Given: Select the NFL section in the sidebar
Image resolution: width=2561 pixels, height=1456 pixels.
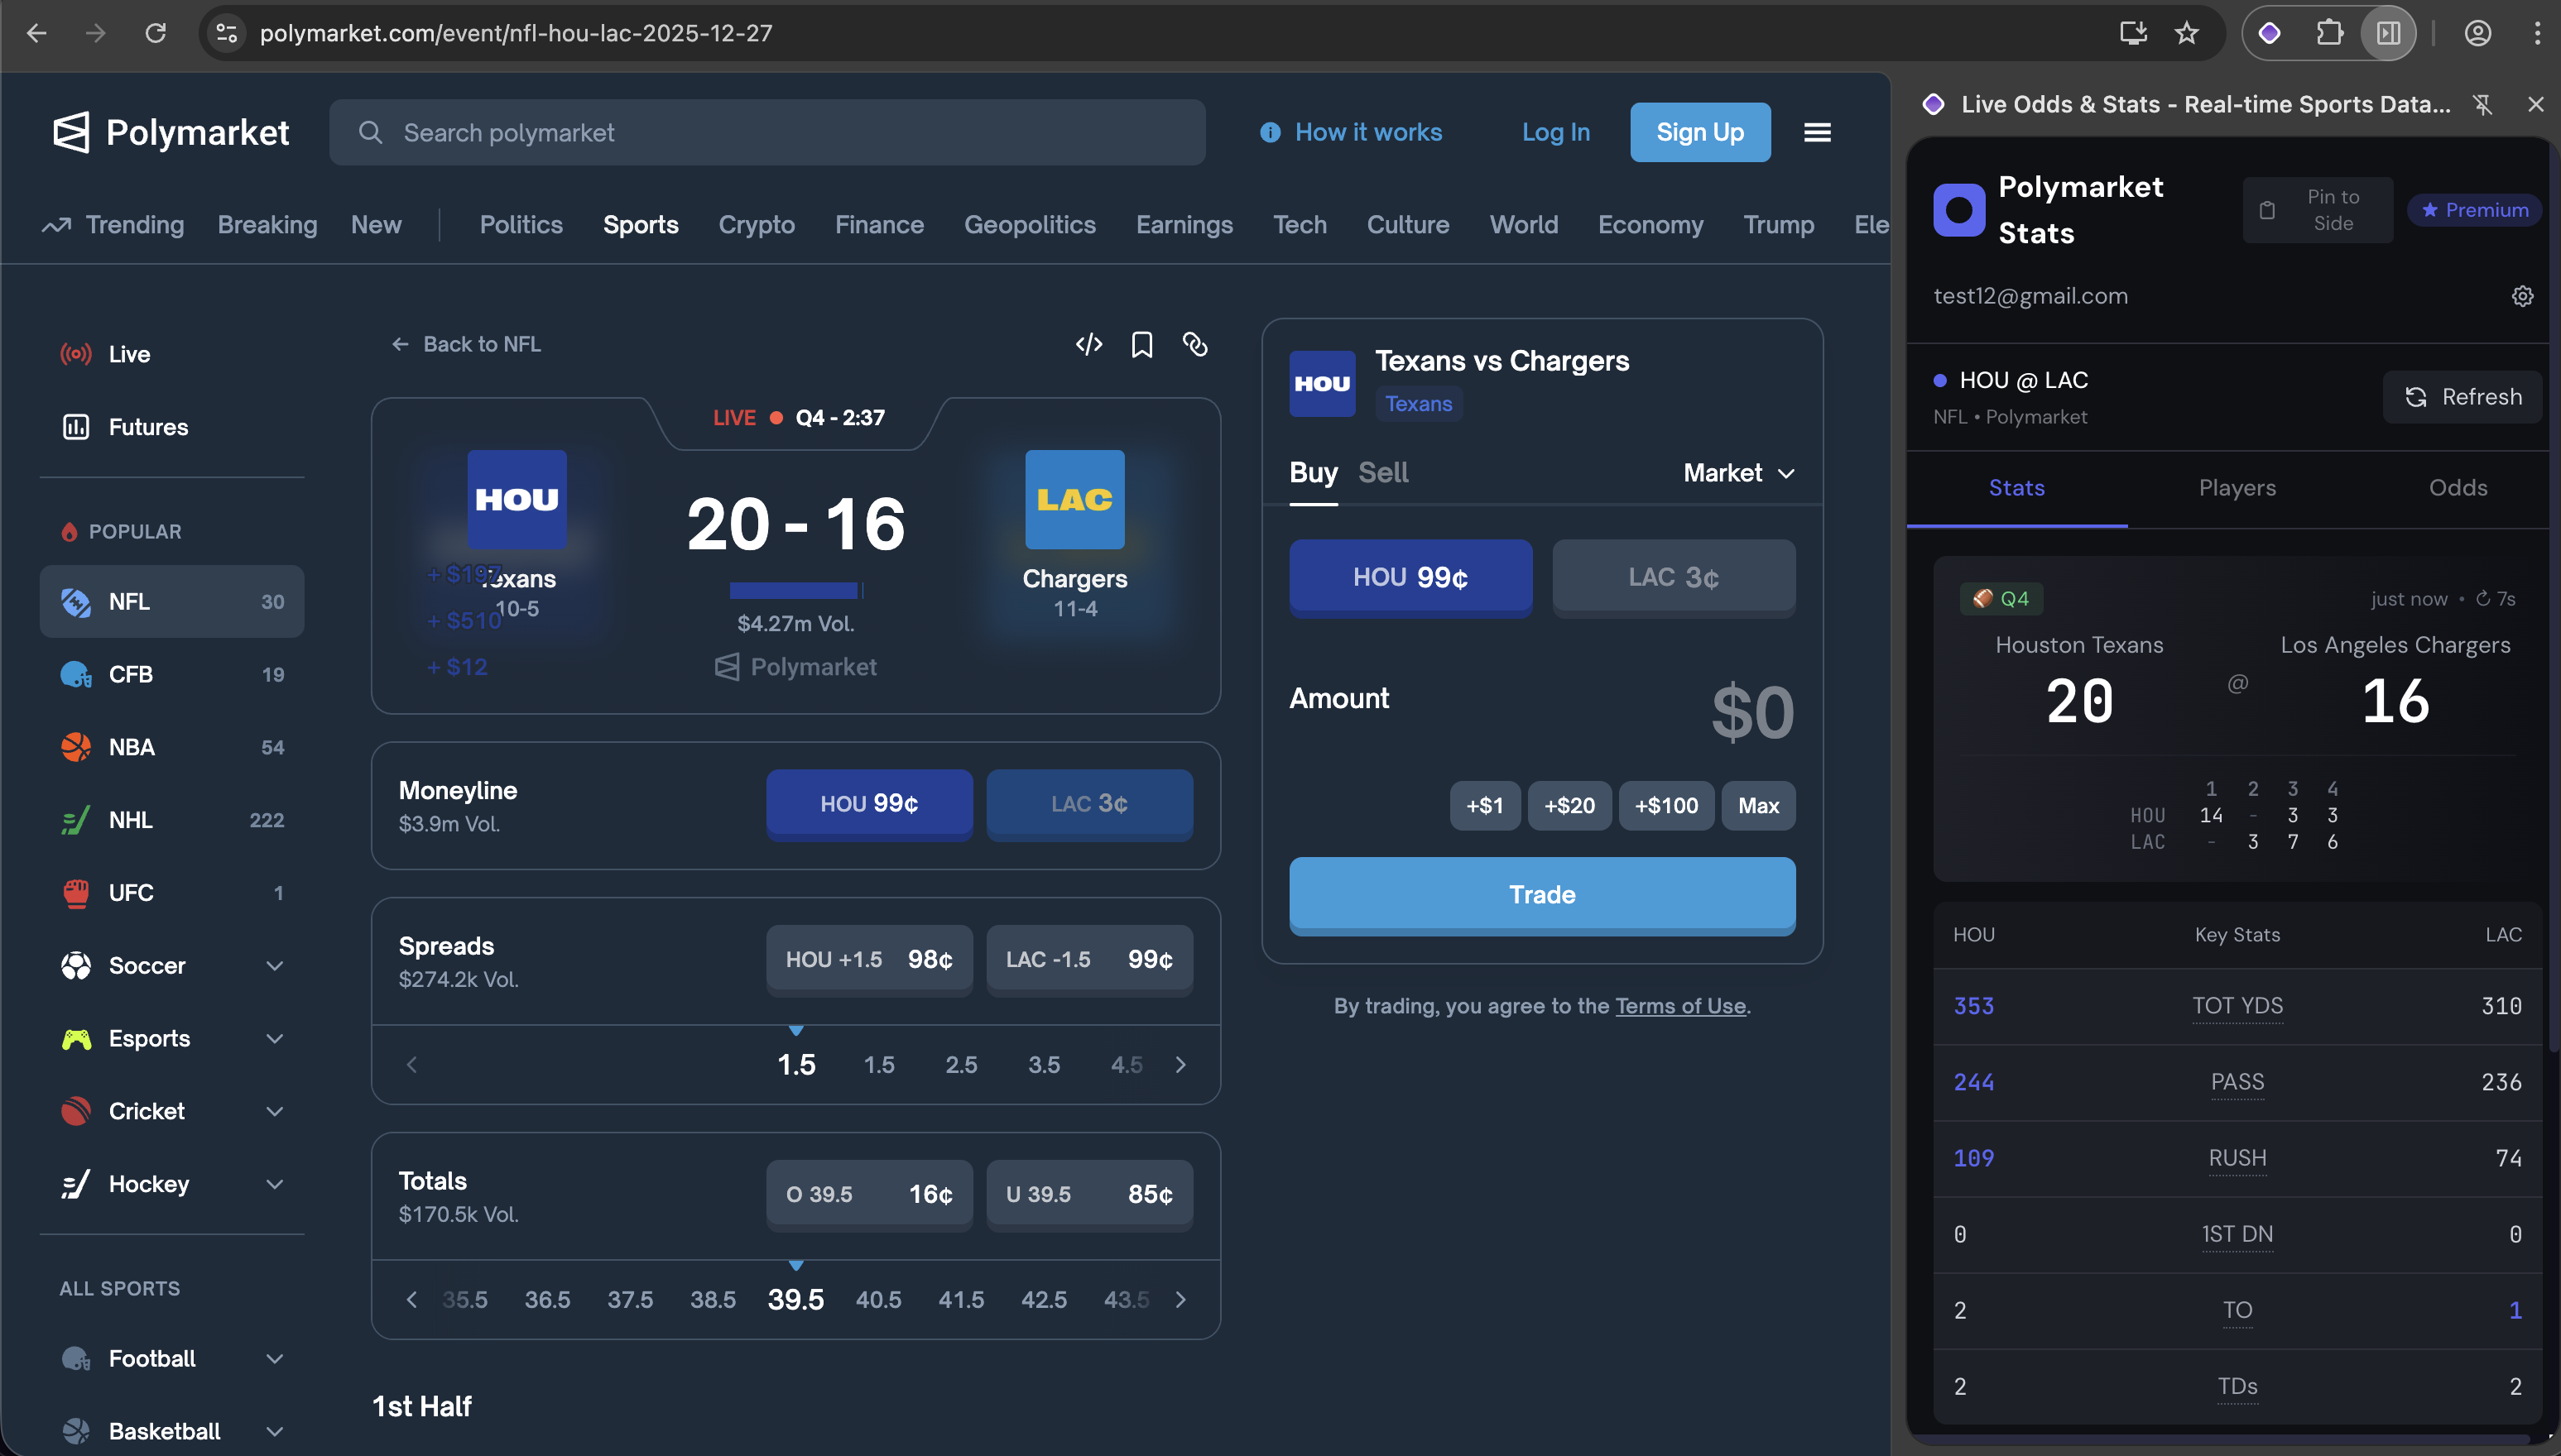Looking at the screenshot, I should tap(171, 601).
